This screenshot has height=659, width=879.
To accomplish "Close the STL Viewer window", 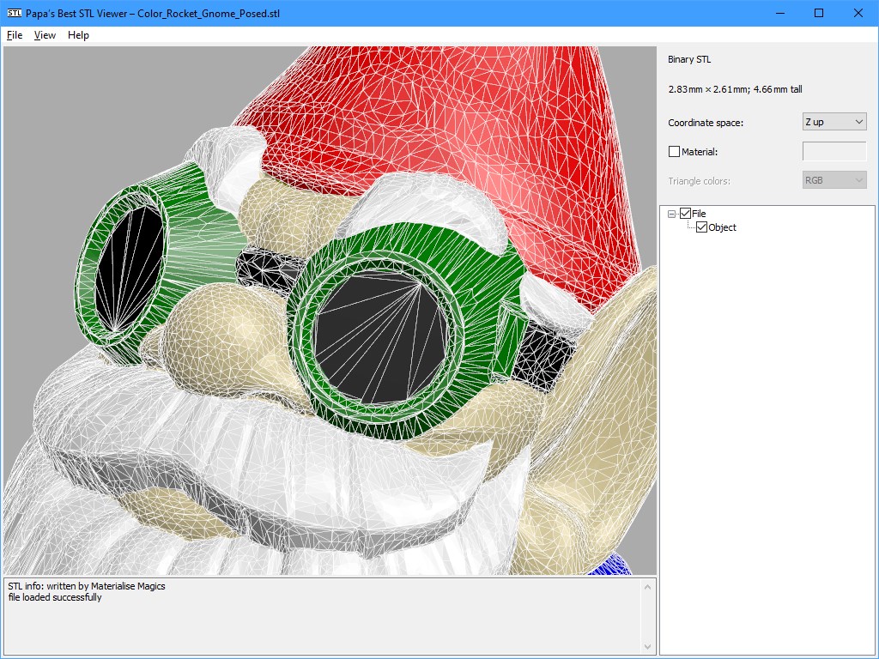I will (x=858, y=13).
